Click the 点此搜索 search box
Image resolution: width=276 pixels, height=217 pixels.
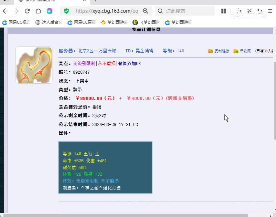point(185,11)
